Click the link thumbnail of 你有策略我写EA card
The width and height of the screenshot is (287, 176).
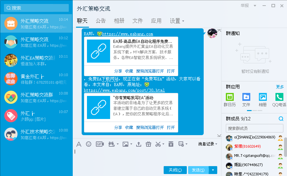click(x=99, y=107)
